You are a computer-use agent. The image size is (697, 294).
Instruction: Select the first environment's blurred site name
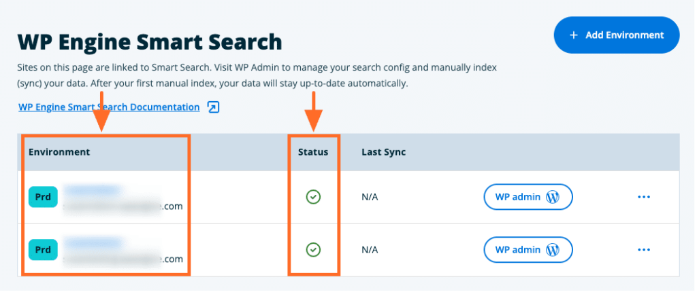(93, 189)
